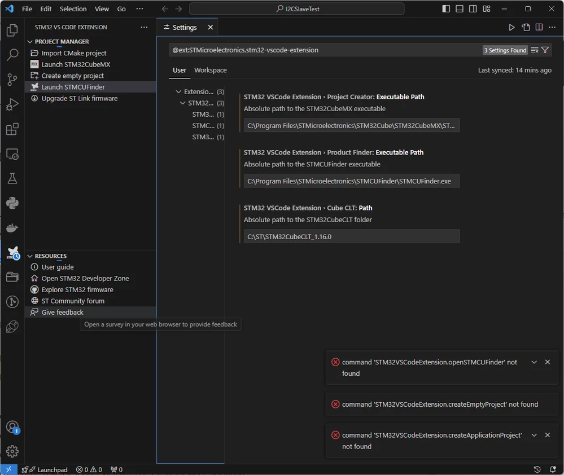Screen dimensions: 564x475
Task: Click the STM32CubeMX Executable Path field
Action: (351, 125)
